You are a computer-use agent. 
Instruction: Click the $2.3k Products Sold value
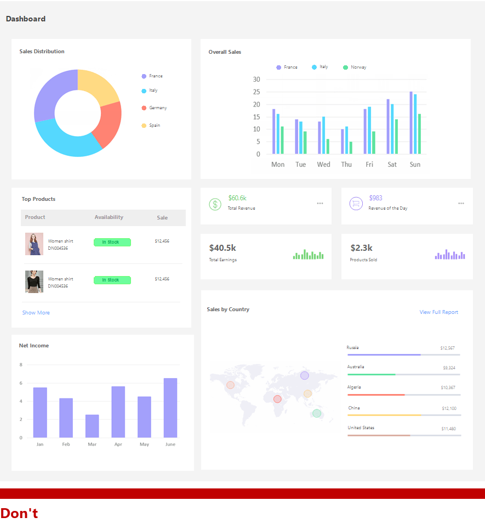(361, 248)
